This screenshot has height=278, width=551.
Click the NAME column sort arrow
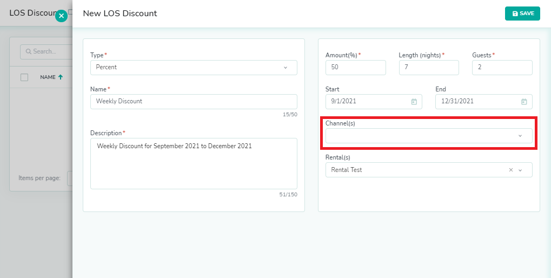(x=61, y=77)
